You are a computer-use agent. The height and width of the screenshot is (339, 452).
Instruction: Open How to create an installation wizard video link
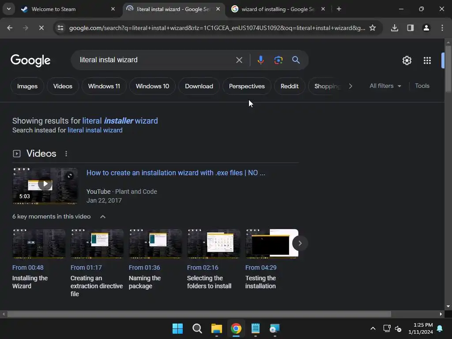click(x=176, y=173)
